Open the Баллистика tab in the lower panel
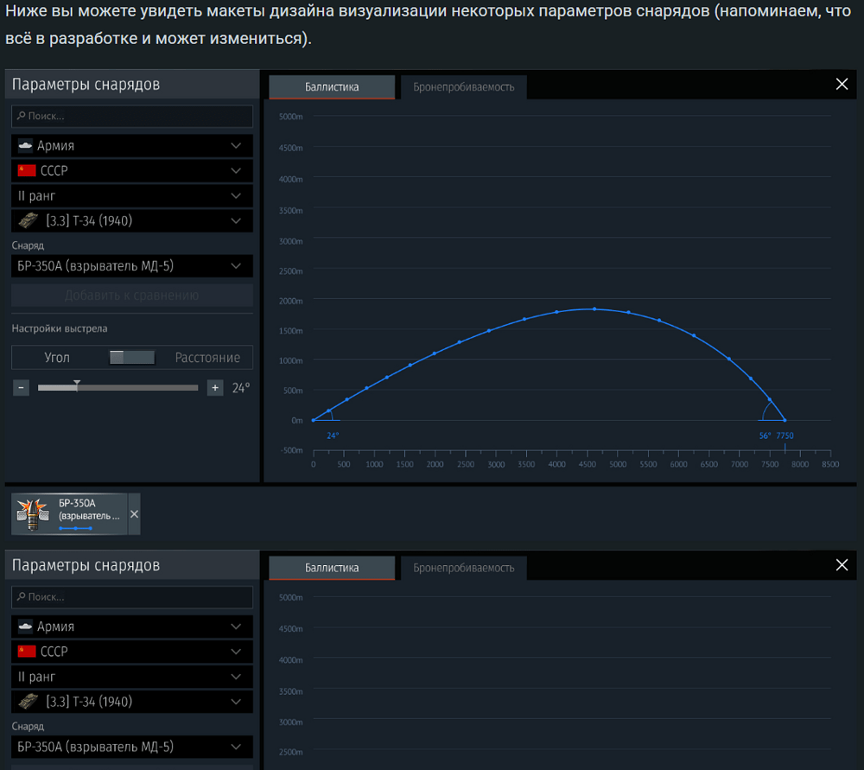Viewport: 864px width, 770px height. tap(332, 568)
